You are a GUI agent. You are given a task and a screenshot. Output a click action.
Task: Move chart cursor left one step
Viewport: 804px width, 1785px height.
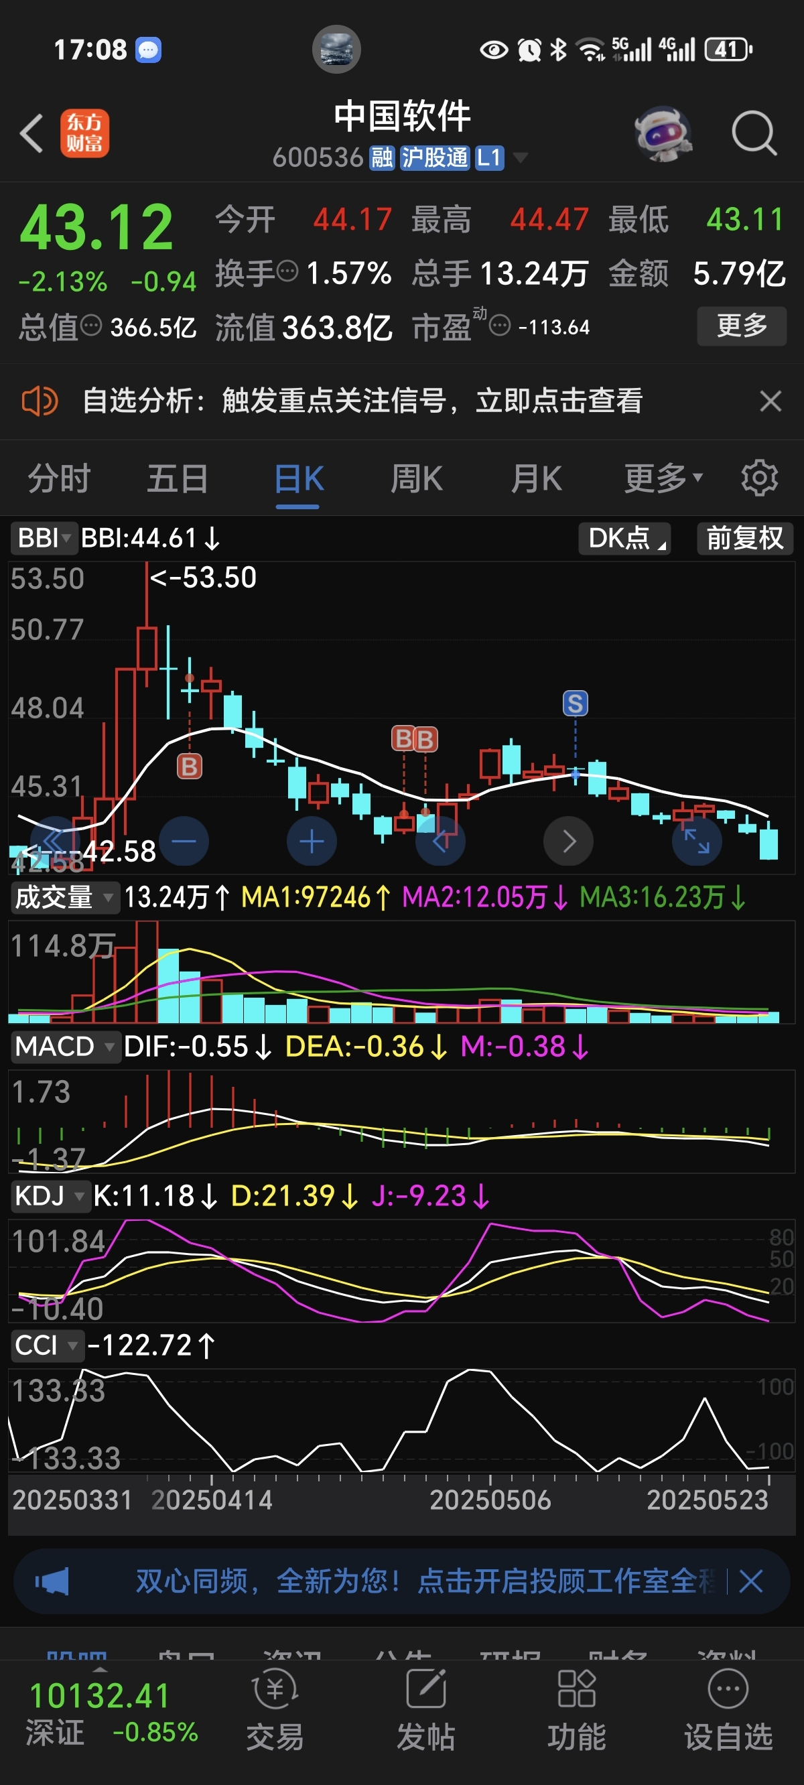(440, 841)
